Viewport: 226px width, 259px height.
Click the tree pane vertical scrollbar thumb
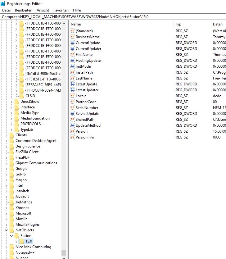(x=64, y=252)
